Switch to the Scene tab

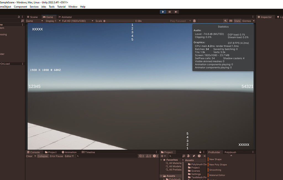32,17
